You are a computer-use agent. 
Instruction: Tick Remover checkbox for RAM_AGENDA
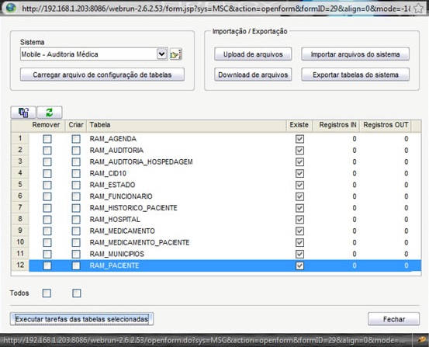47,139
